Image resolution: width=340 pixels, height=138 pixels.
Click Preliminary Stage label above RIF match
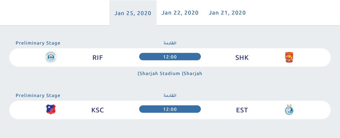38,43
